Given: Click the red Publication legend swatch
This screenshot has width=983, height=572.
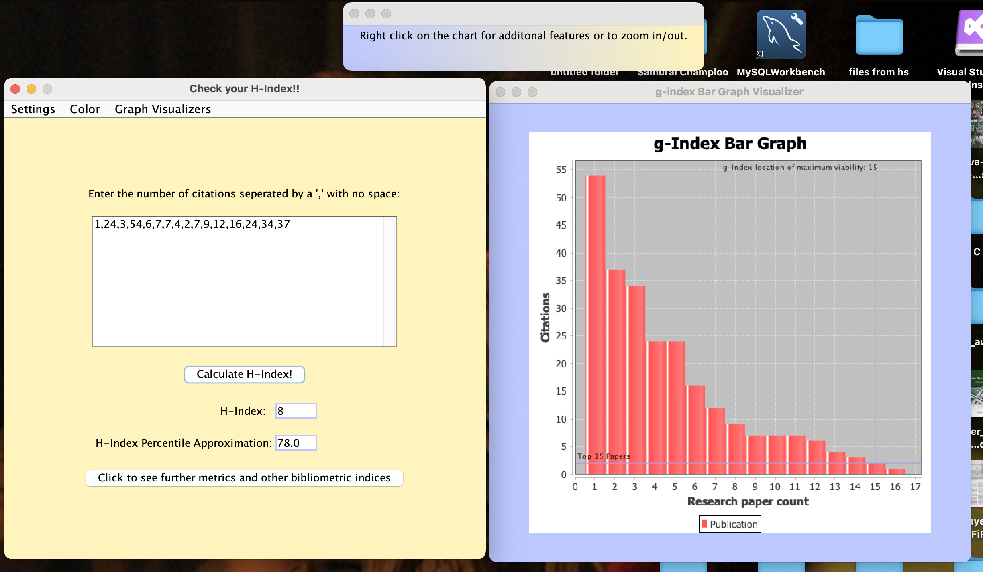Looking at the screenshot, I should (704, 524).
